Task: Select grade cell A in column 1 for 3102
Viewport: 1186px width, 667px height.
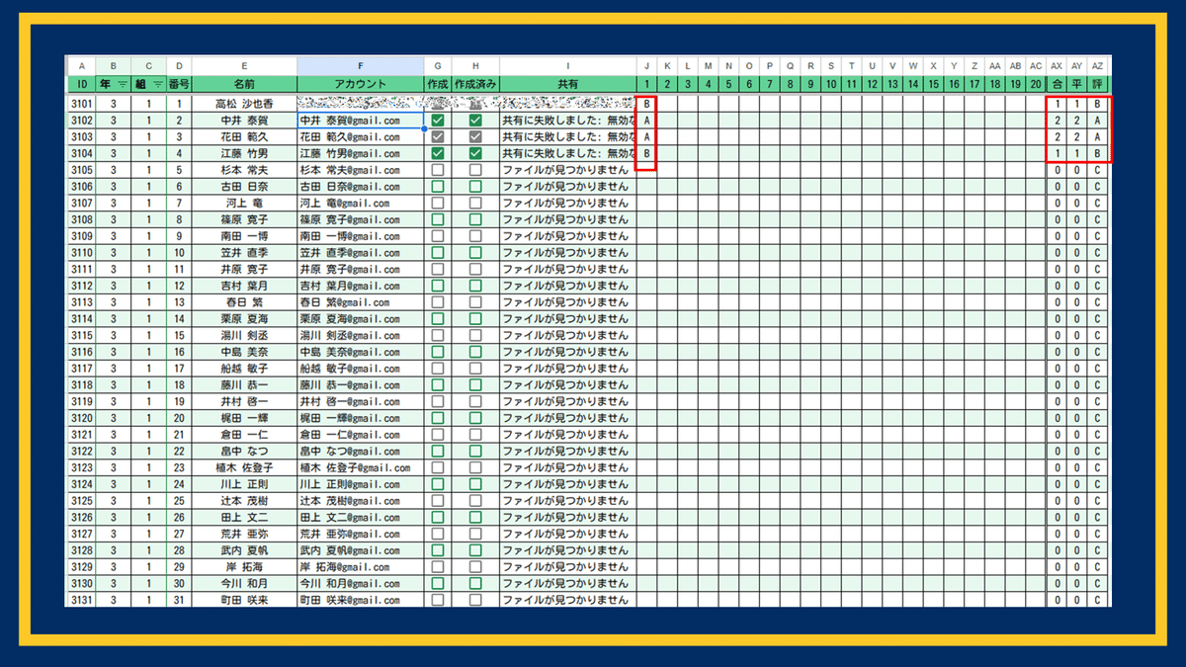Action: point(645,121)
